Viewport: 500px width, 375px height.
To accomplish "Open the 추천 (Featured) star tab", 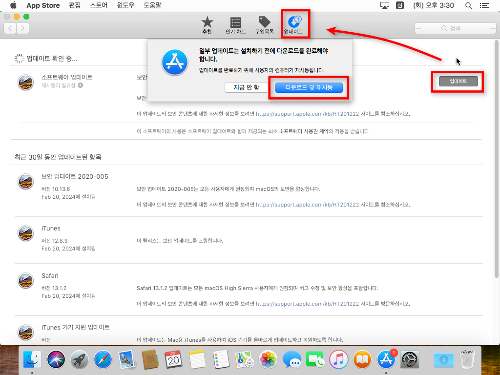I will [207, 25].
